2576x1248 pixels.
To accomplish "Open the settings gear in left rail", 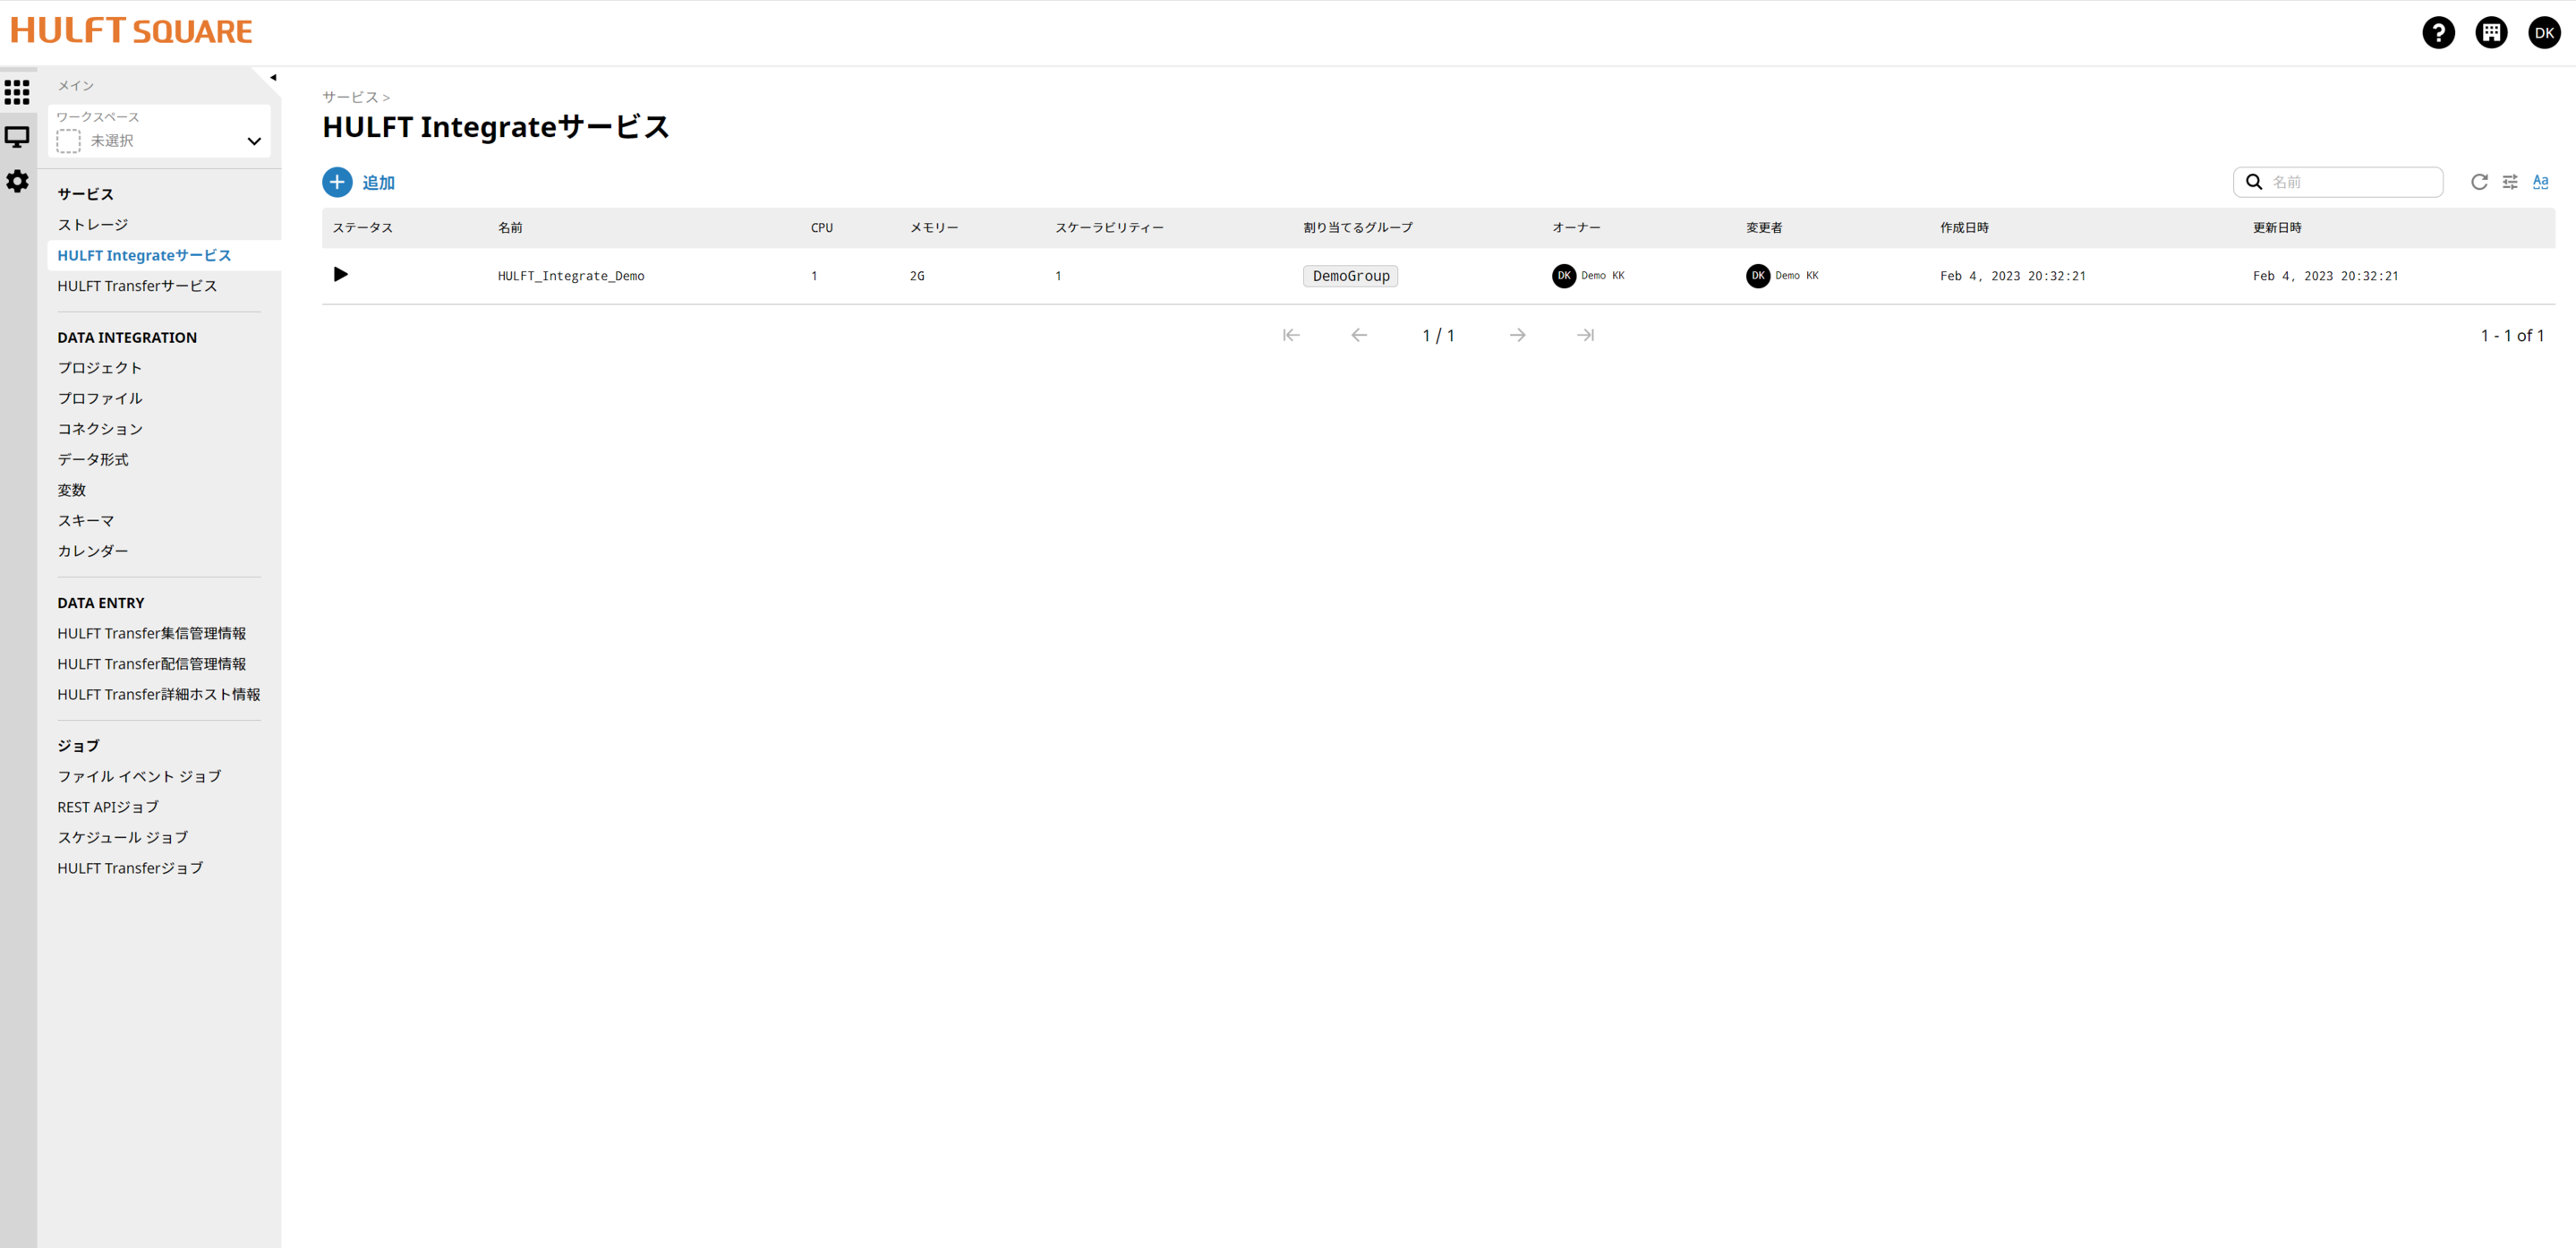I will (17, 181).
